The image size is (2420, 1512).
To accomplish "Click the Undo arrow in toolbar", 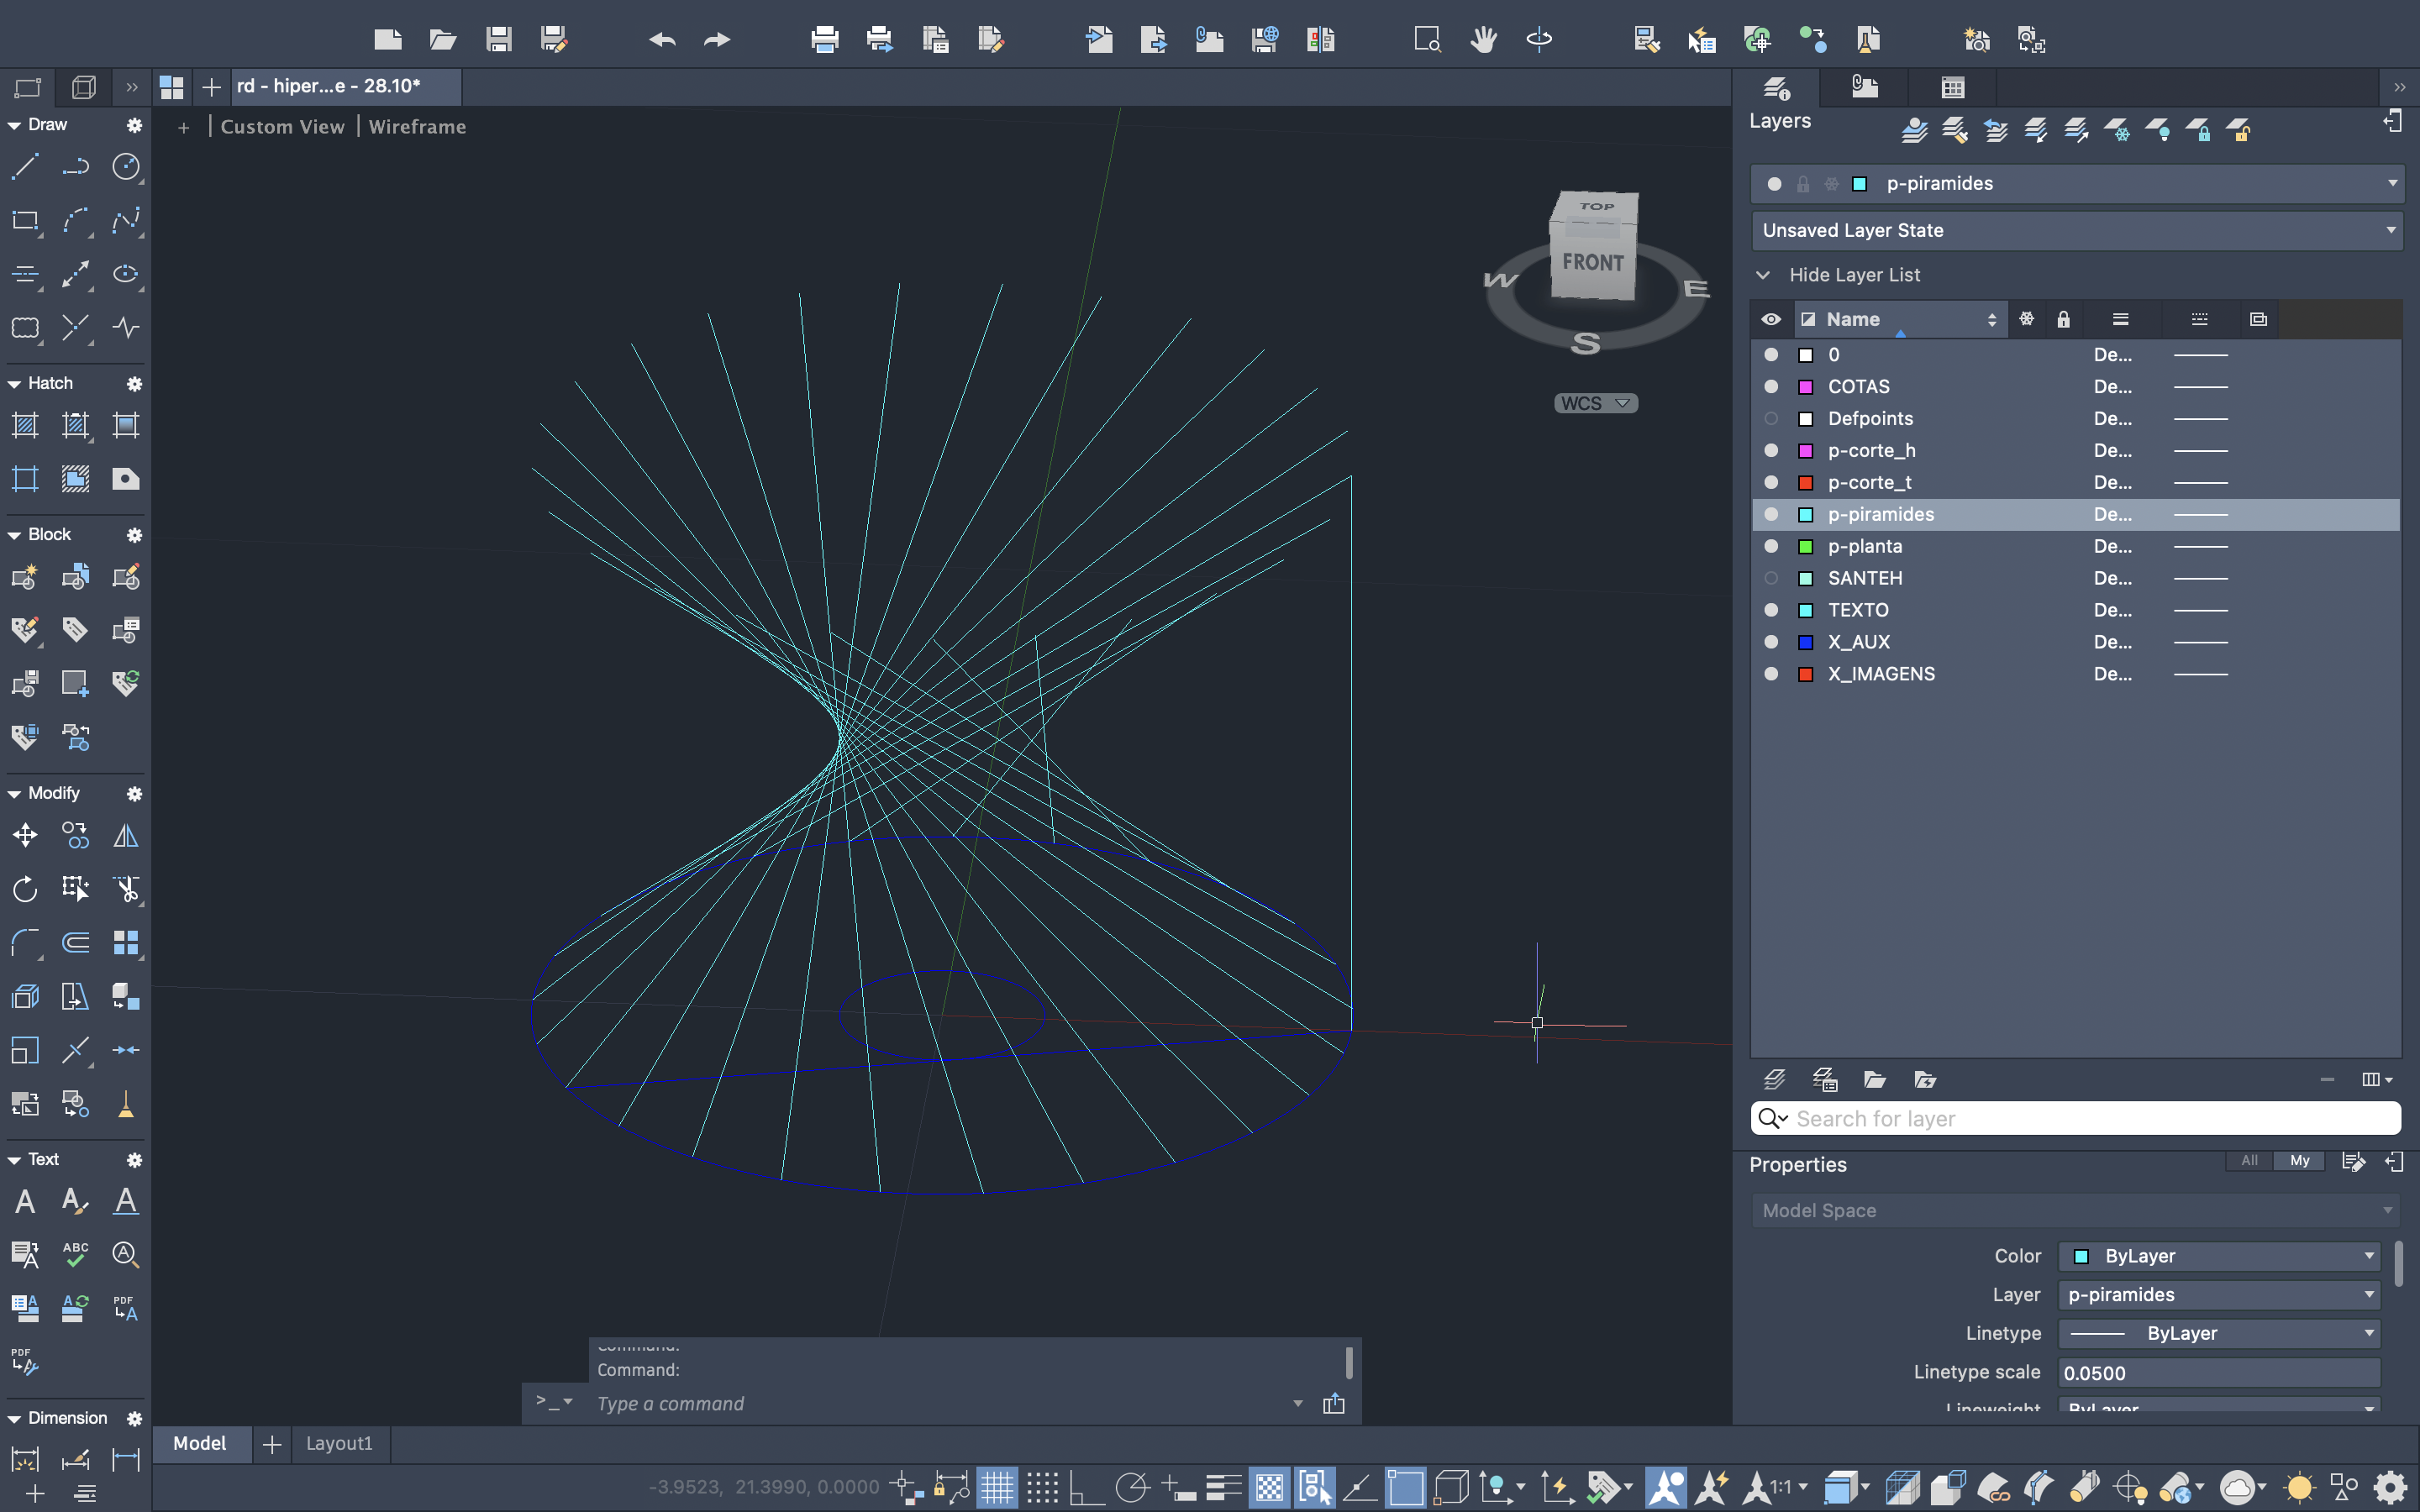I will (x=662, y=40).
